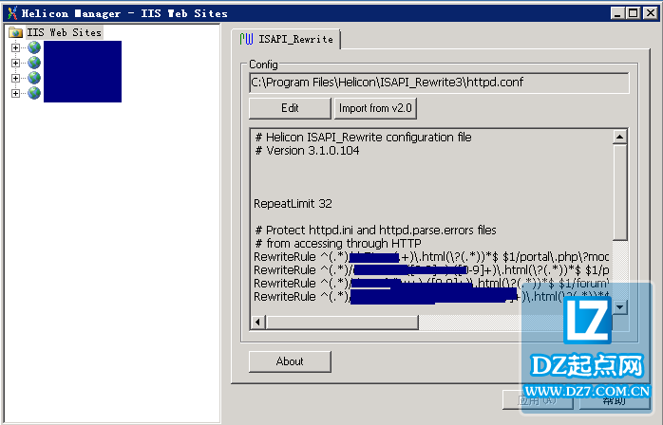
Task: Click the Helicon ISAPI_Rewrite configuration file line
Action: pyautogui.click(x=363, y=138)
